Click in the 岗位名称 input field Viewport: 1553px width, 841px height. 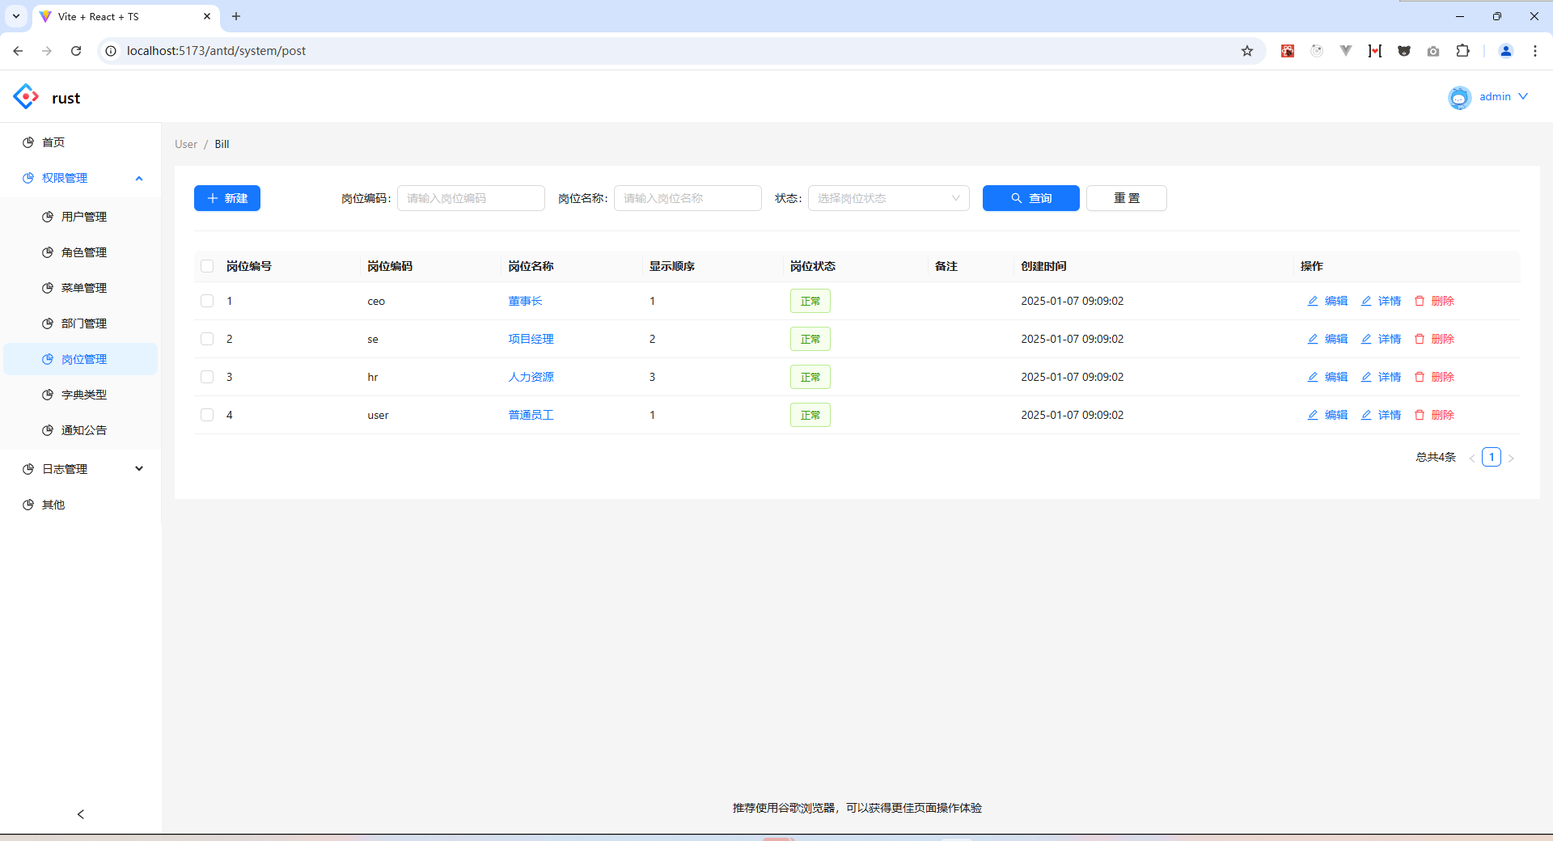pyautogui.click(x=688, y=198)
